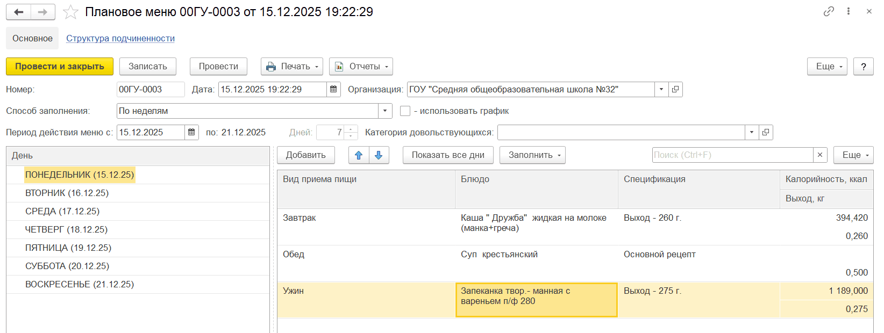This screenshot has width=884, height=333.
Task: Clear the search field with X
Action: tap(819, 155)
